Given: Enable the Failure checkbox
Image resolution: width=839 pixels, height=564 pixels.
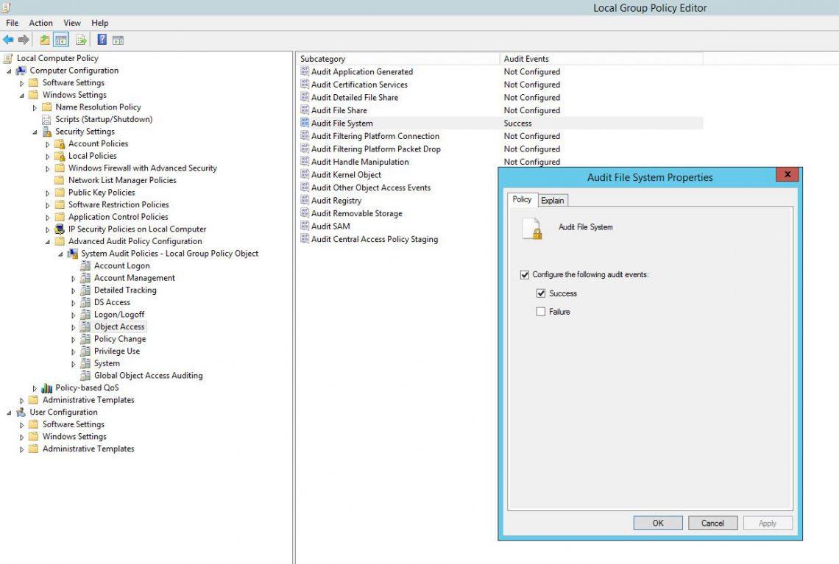Looking at the screenshot, I should [x=541, y=312].
